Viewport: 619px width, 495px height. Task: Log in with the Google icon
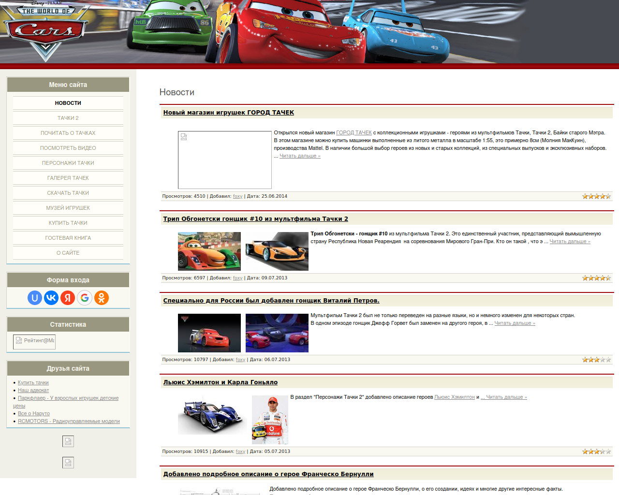tap(85, 298)
